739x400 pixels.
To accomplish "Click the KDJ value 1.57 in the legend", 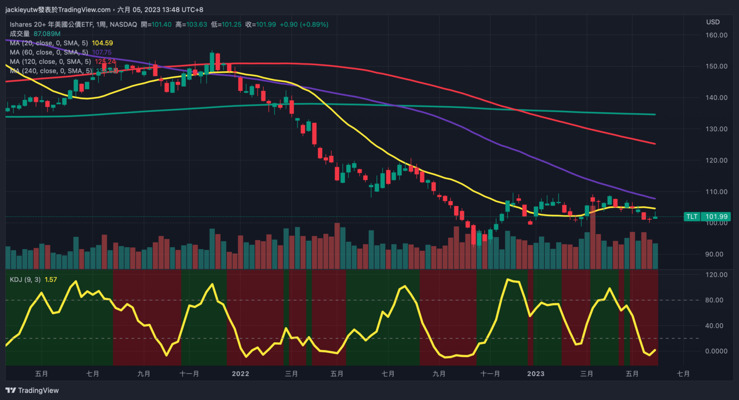I will (x=51, y=279).
